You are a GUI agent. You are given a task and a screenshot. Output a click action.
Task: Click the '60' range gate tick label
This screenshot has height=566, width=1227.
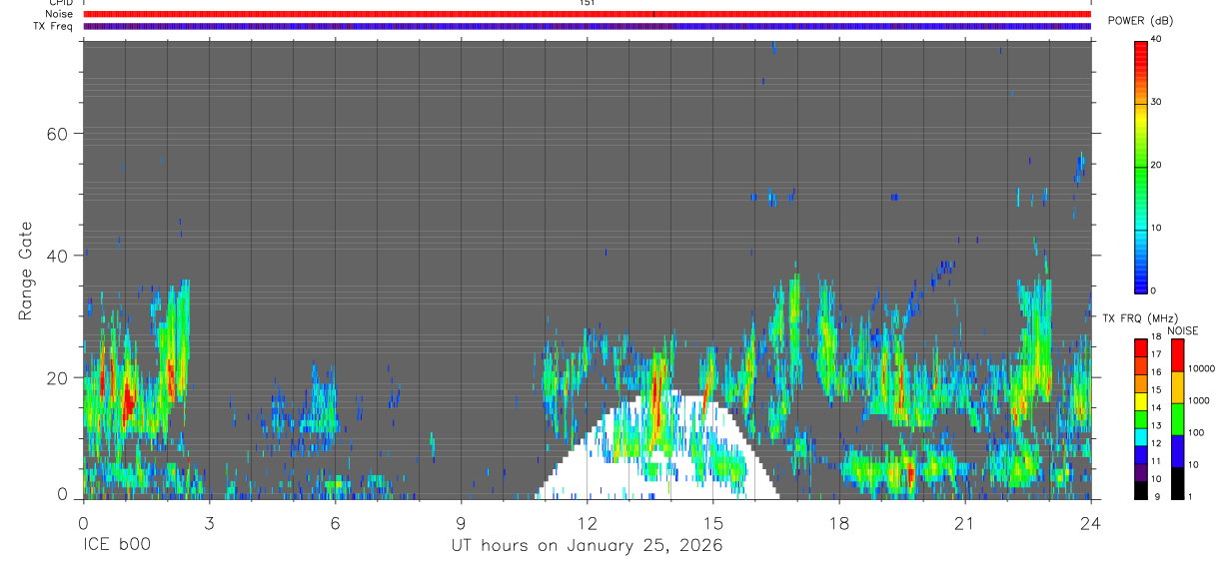tap(56, 134)
